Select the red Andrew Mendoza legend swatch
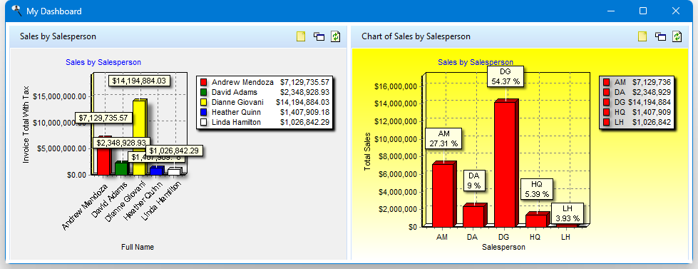This screenshot has height=269, width=698. click(204, 82)
